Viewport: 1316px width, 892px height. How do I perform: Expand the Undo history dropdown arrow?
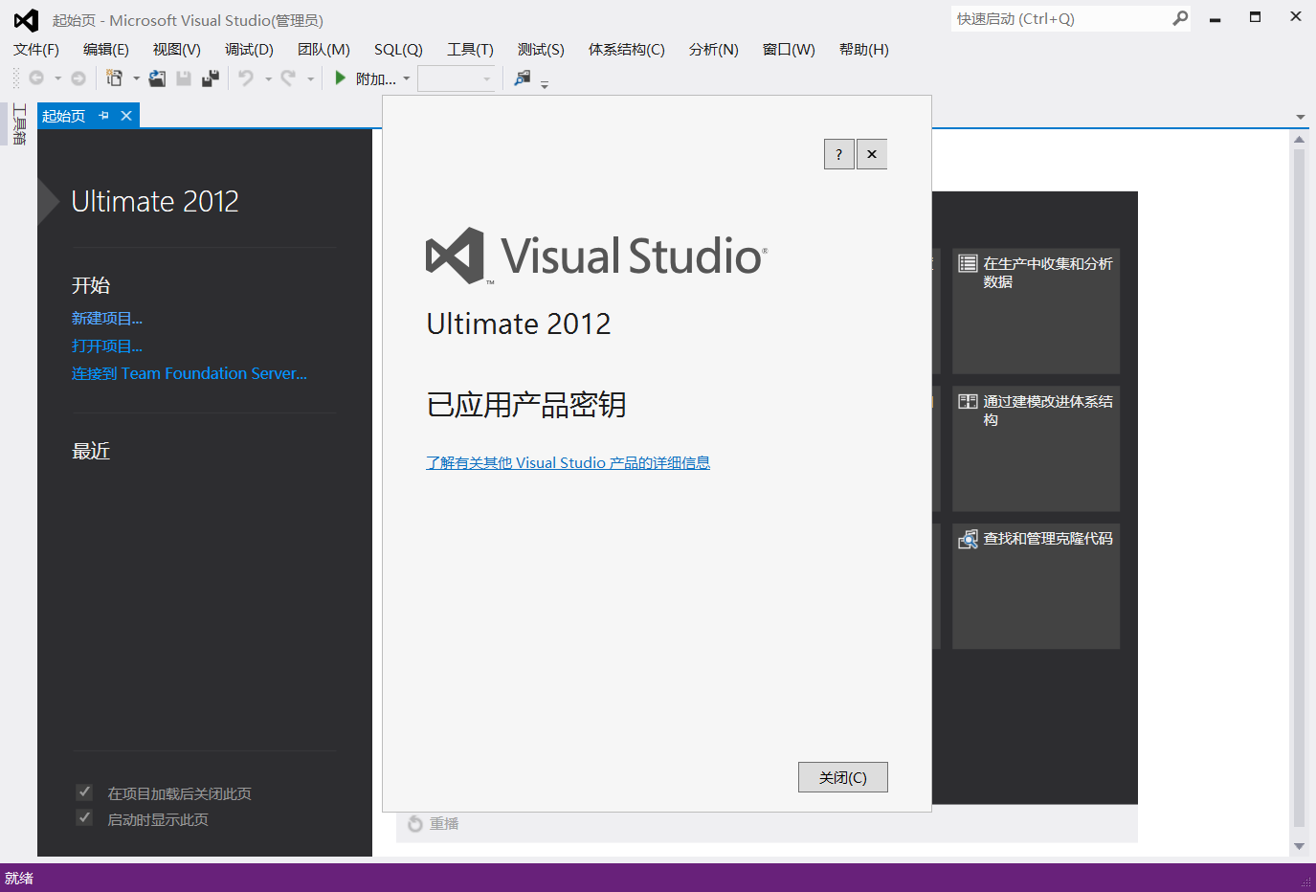[268, 78]
